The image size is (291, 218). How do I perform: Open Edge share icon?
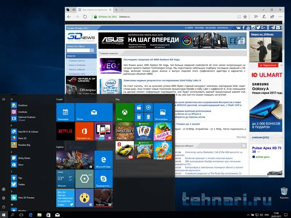point(272,17)
